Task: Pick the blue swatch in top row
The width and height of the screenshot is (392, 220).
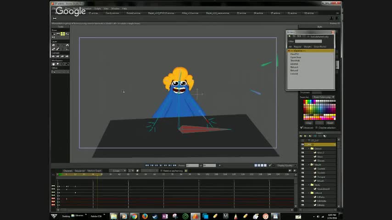Action: tap(313, 101)
